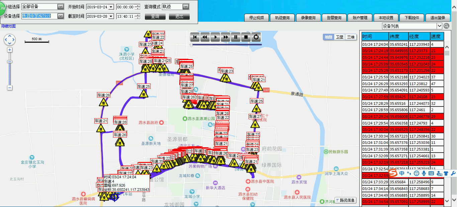Open the Sogou emoji picker icon

pyautogui.click(x=417, y=173)
